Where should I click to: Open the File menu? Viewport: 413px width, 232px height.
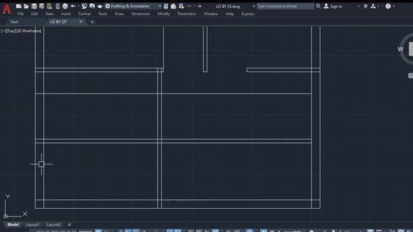(x=21, y=14)
